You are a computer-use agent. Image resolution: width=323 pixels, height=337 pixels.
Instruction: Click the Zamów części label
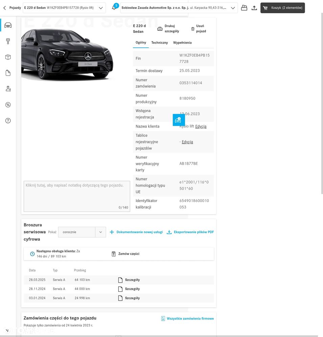point(129,254)
